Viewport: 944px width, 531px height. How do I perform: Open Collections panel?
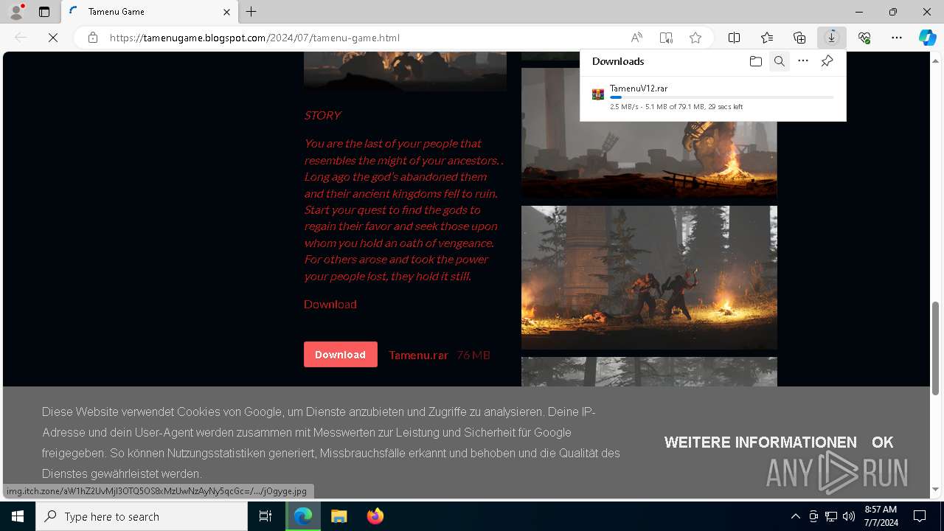coord(799,38)
